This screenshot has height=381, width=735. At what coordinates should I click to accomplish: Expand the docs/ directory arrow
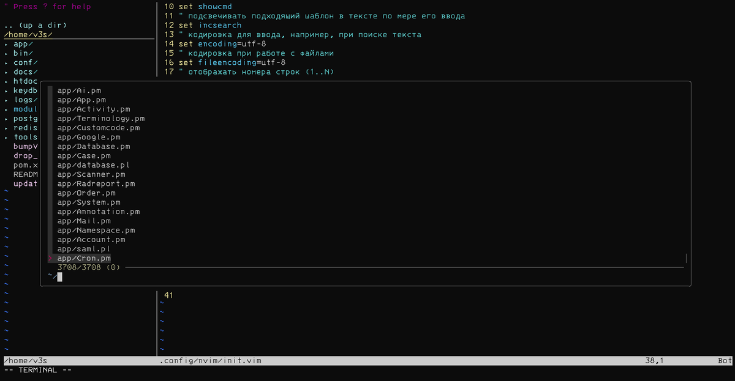pos(6,72)
